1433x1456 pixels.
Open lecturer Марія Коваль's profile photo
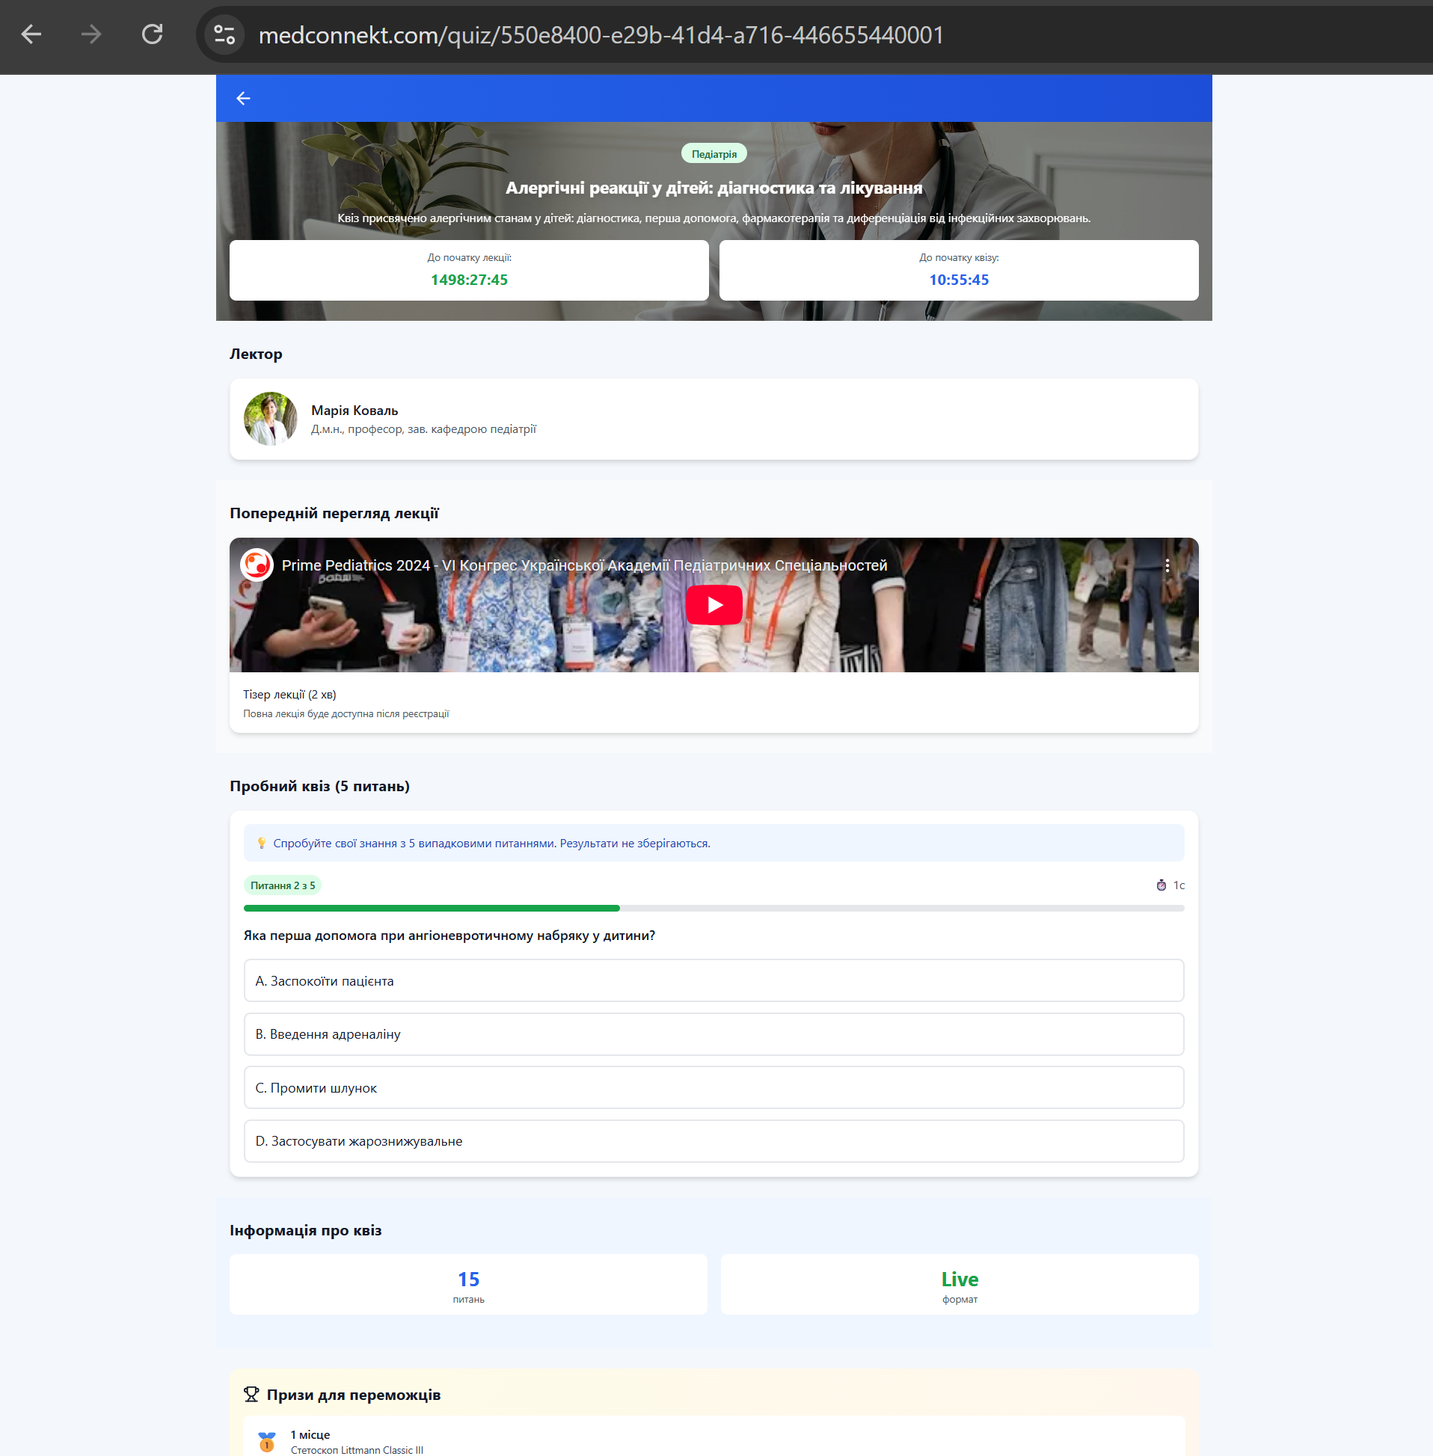click(270, 418)
